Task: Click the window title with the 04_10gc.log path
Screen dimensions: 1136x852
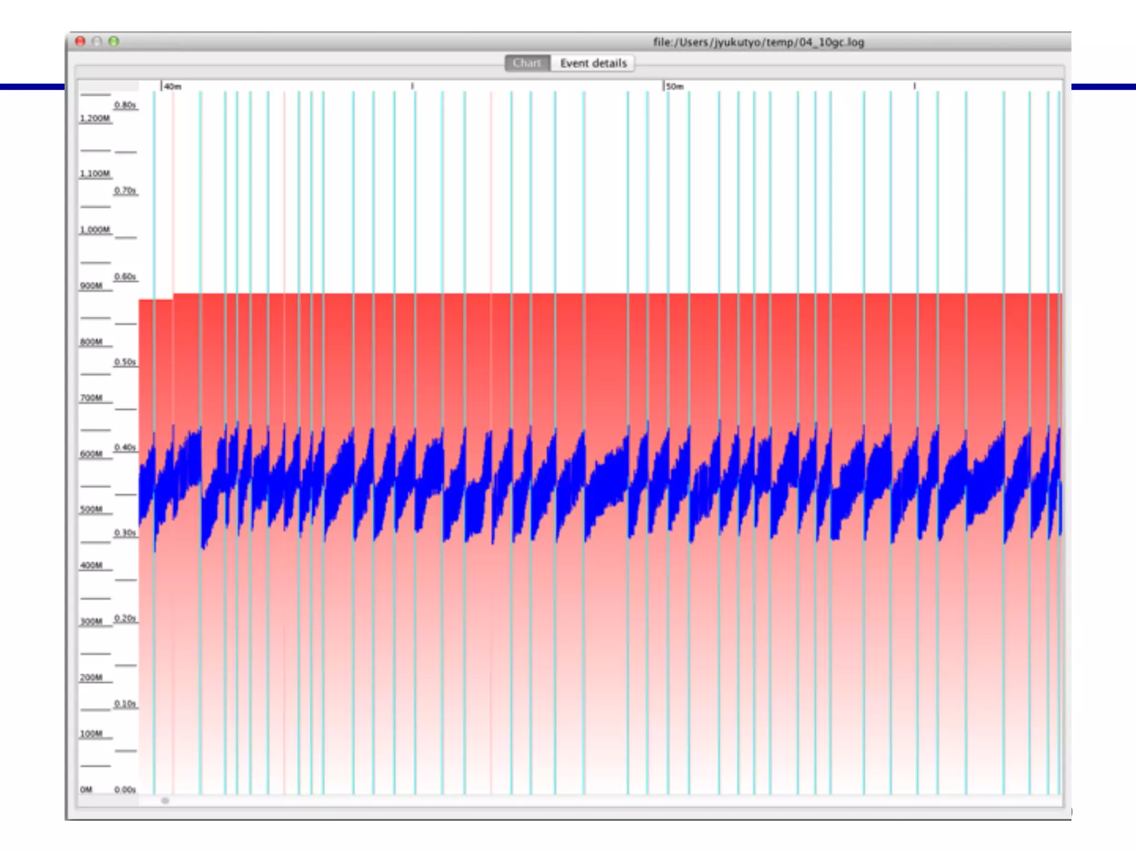Action: tap(758, 42)
